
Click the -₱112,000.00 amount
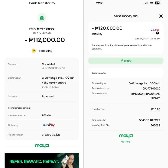(45, 40)
